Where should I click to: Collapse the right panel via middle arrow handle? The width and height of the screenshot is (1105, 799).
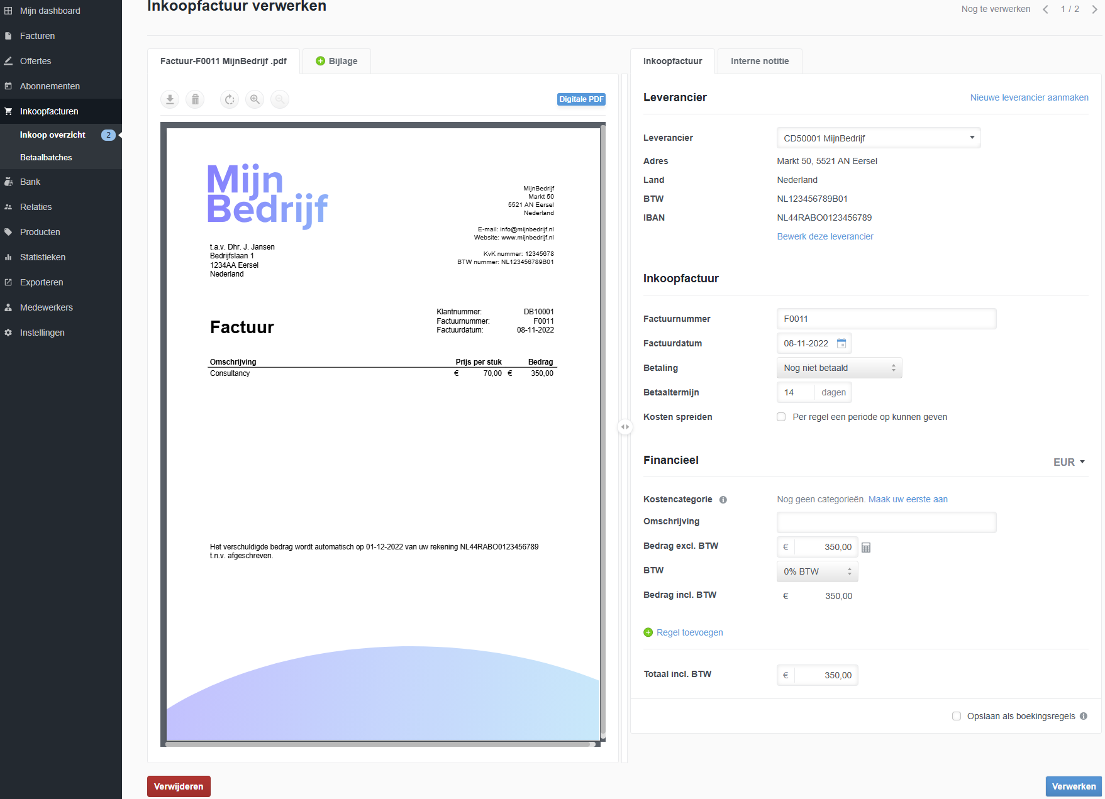click(x=625, y=427)
